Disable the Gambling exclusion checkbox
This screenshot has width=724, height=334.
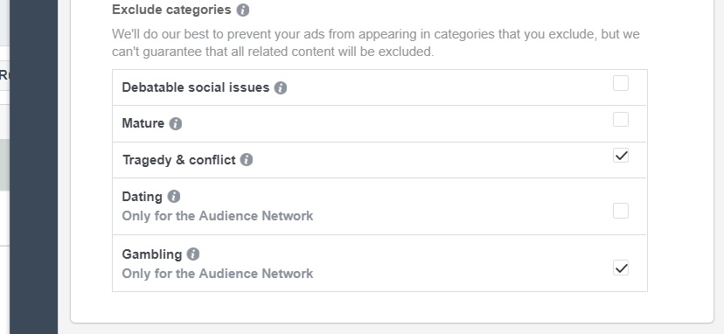[x=621, y=268]
